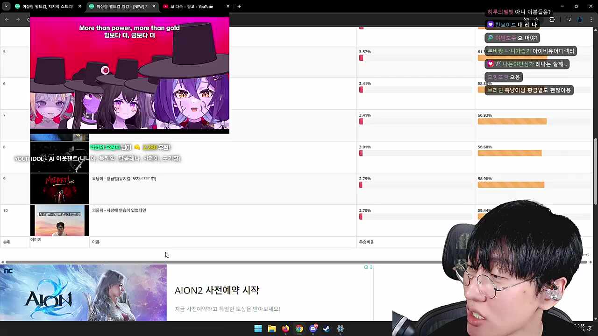
Task: Open File Explorer from the taskbar
Action: (271, 329)
